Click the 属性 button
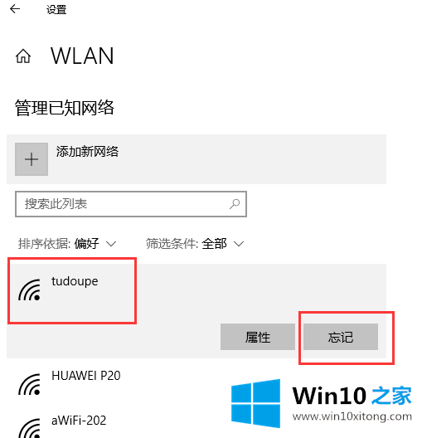The height and width of the screenshot is (438, 422). coord(258,337)
